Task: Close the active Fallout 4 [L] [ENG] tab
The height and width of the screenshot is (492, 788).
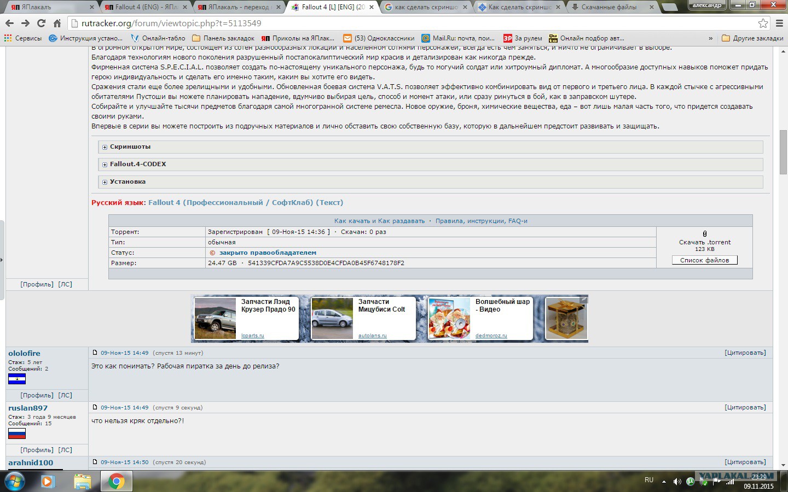Action: 372,7
